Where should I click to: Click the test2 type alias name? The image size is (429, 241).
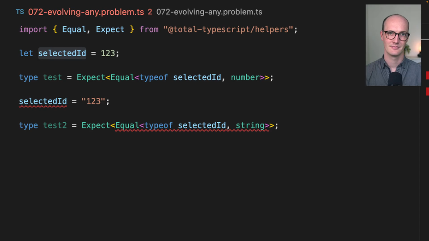[55, 126]
